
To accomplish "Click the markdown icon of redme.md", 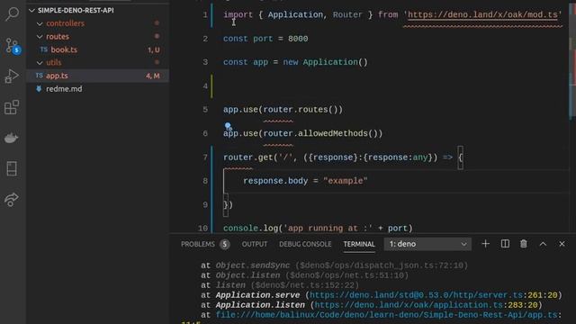I will (x=39, y=88).
